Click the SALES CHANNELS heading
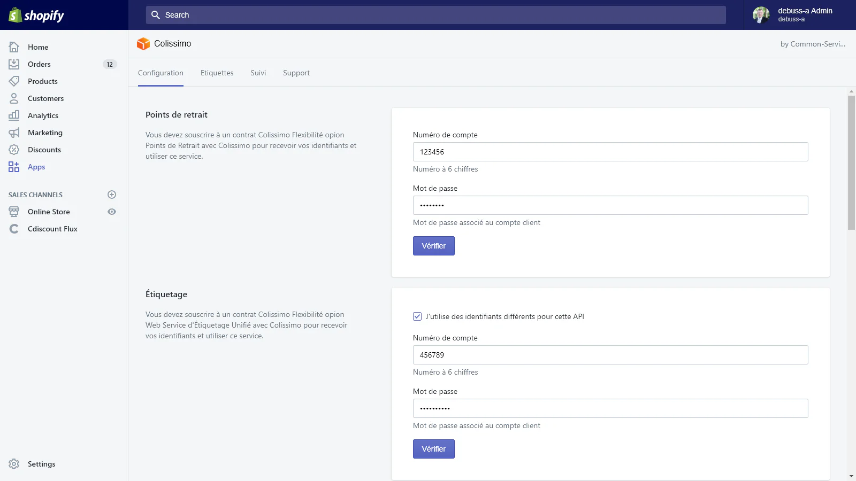The height and width of the screenshot is (481, 856). click(x=35, y=195)
